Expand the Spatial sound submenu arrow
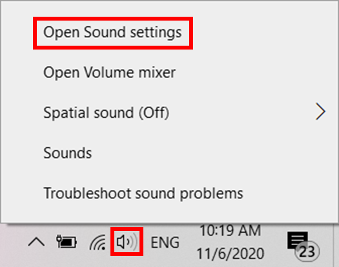This screenshot has width=339, height=267. [320, 111]
